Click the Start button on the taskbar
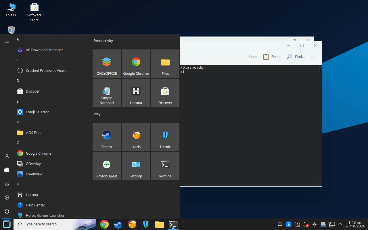Screen dimensions: 368x230 (7, 224)
